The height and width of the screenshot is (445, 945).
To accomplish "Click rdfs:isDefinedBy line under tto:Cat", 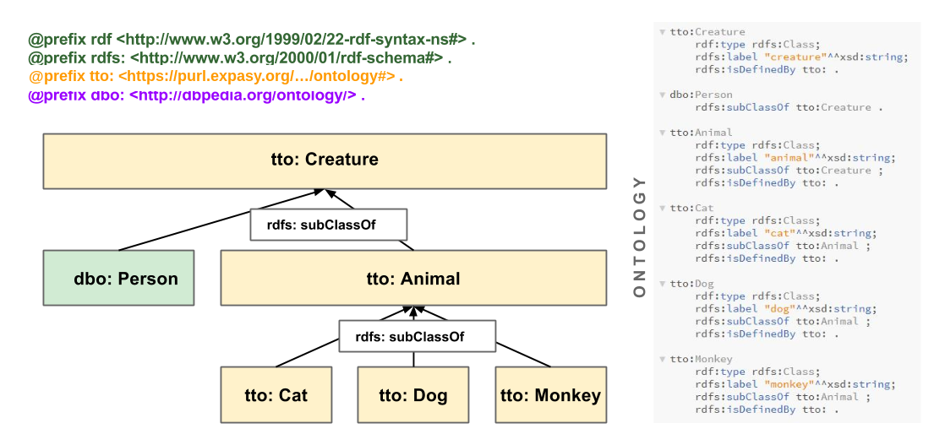I will tap(767, 258).
